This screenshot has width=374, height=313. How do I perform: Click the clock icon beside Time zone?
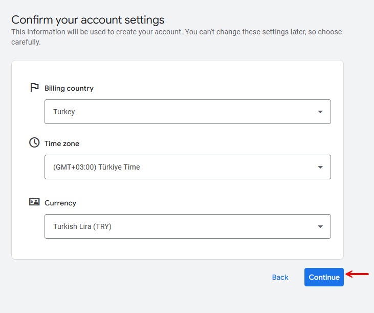click(34, 142)
